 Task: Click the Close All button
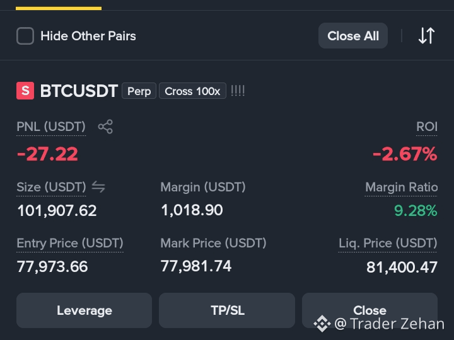point(353,36)
